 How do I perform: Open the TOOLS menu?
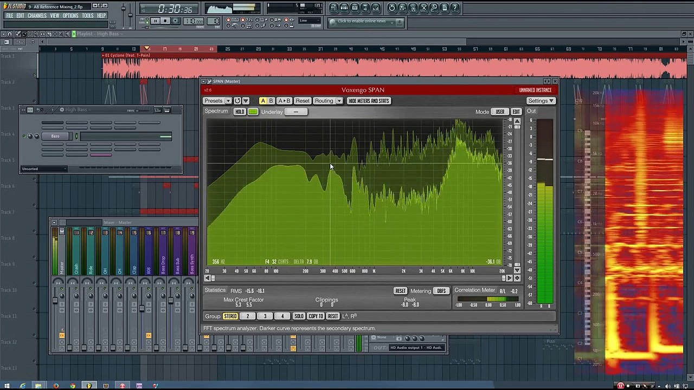[x=88, y=16]
